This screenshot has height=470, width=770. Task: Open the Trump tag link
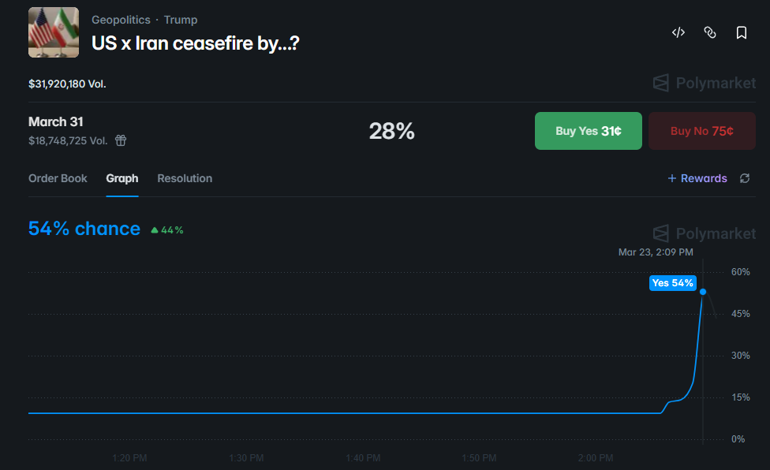tap(181, 20)
